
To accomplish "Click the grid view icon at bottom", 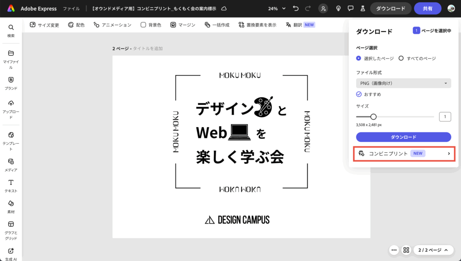I will [406, 250].
